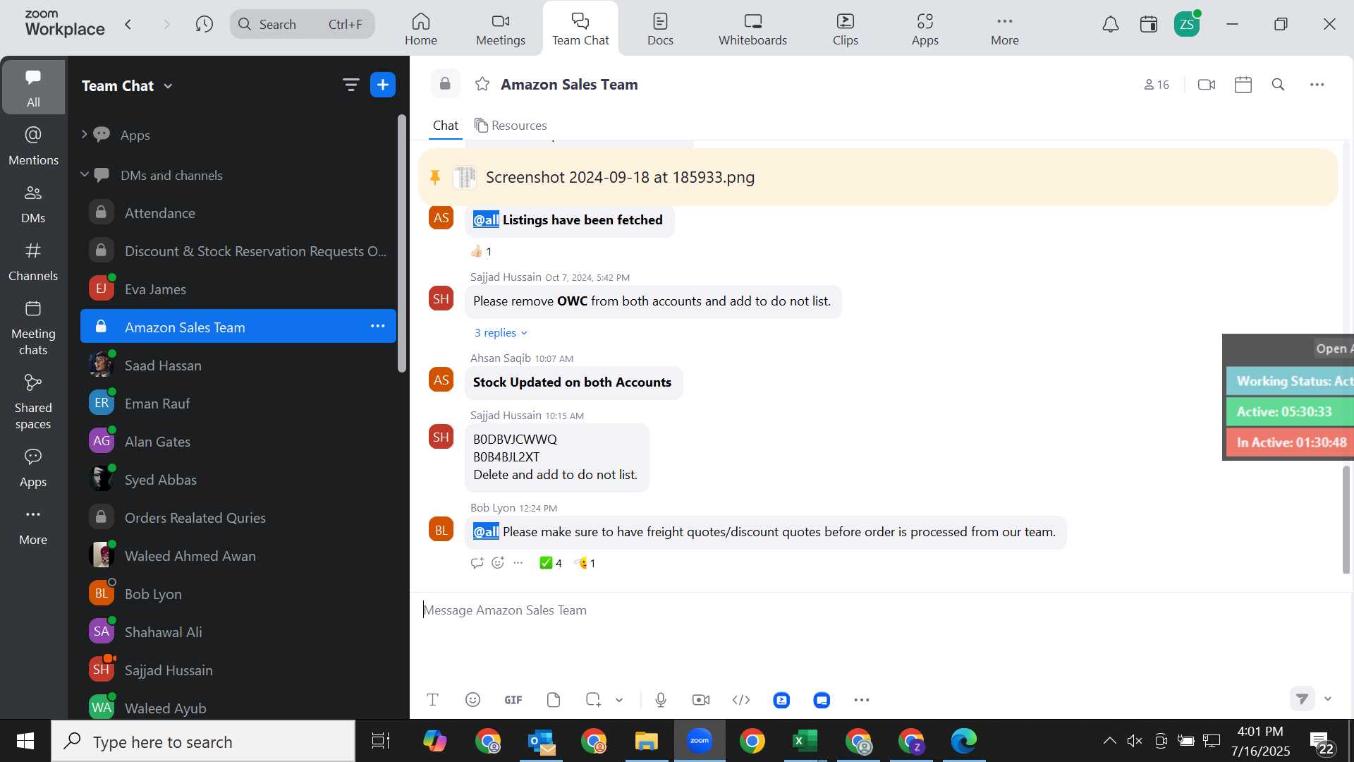
Task: Expand the send options dropdown arrow
Action: pyautogui.click(x=1329, y=698)
